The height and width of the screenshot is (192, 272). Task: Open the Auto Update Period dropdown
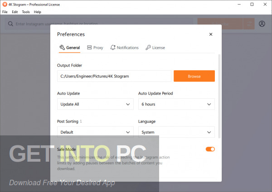pos(176,104)
